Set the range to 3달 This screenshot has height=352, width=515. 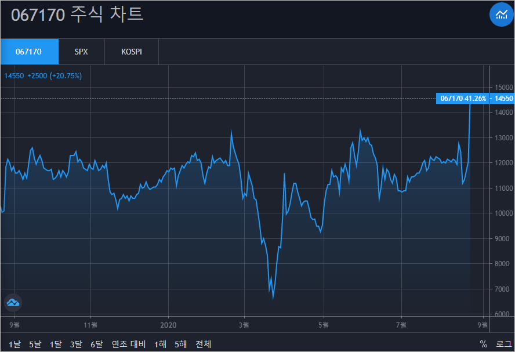(x=76, y=344)
